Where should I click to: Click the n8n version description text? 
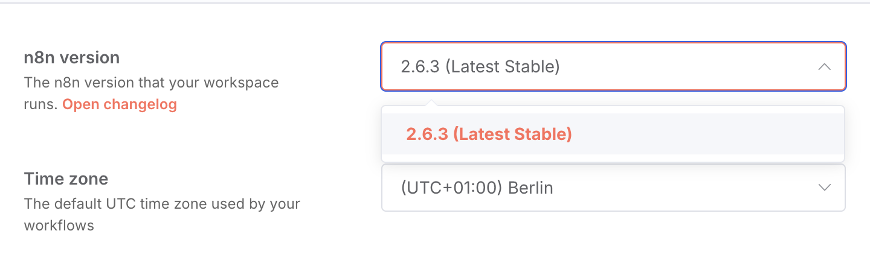151,82
